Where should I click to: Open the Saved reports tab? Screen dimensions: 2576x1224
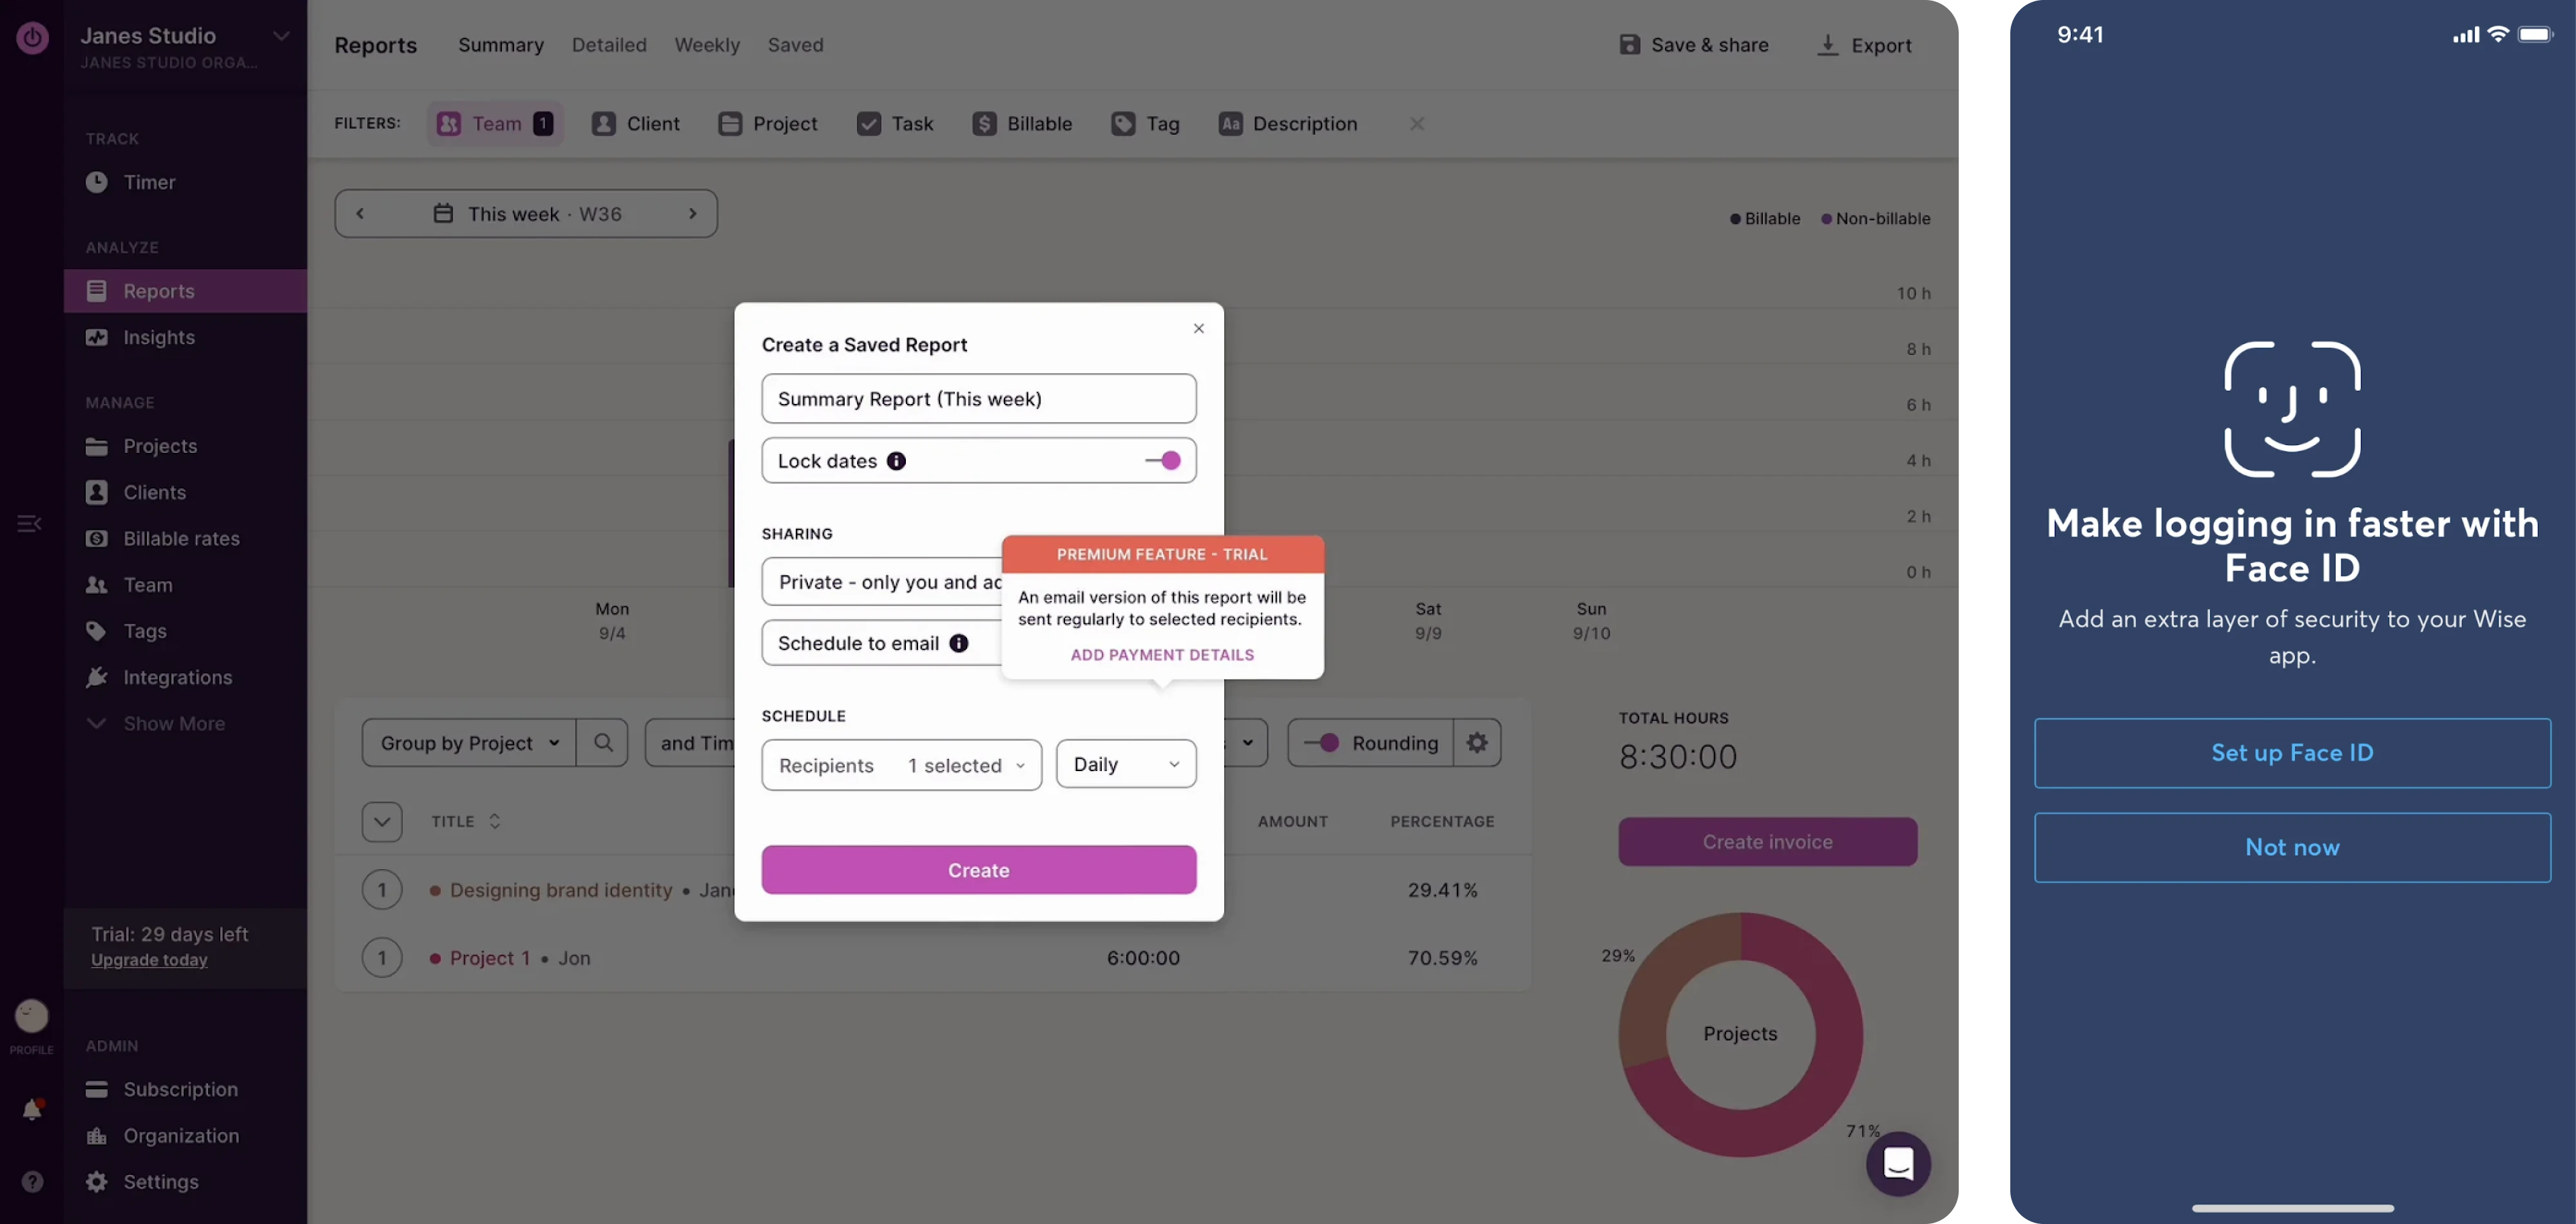tap(795, 44)
